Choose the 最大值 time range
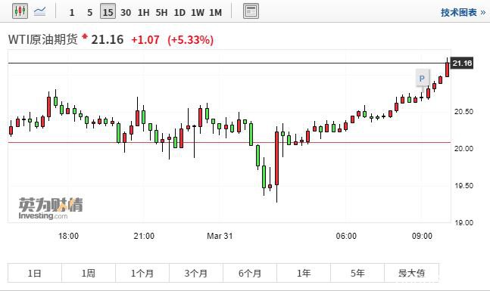The height and width of the screenshot is (291, 490). coord(411,273)
